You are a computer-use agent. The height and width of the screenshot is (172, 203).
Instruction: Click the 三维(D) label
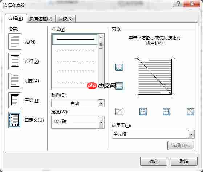(x=32, y=101)
